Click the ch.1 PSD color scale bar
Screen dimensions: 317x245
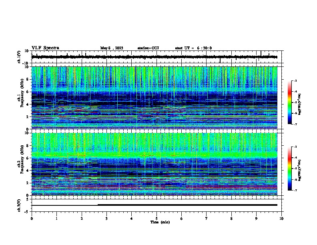pyautogui.click(x=290, y=102)
